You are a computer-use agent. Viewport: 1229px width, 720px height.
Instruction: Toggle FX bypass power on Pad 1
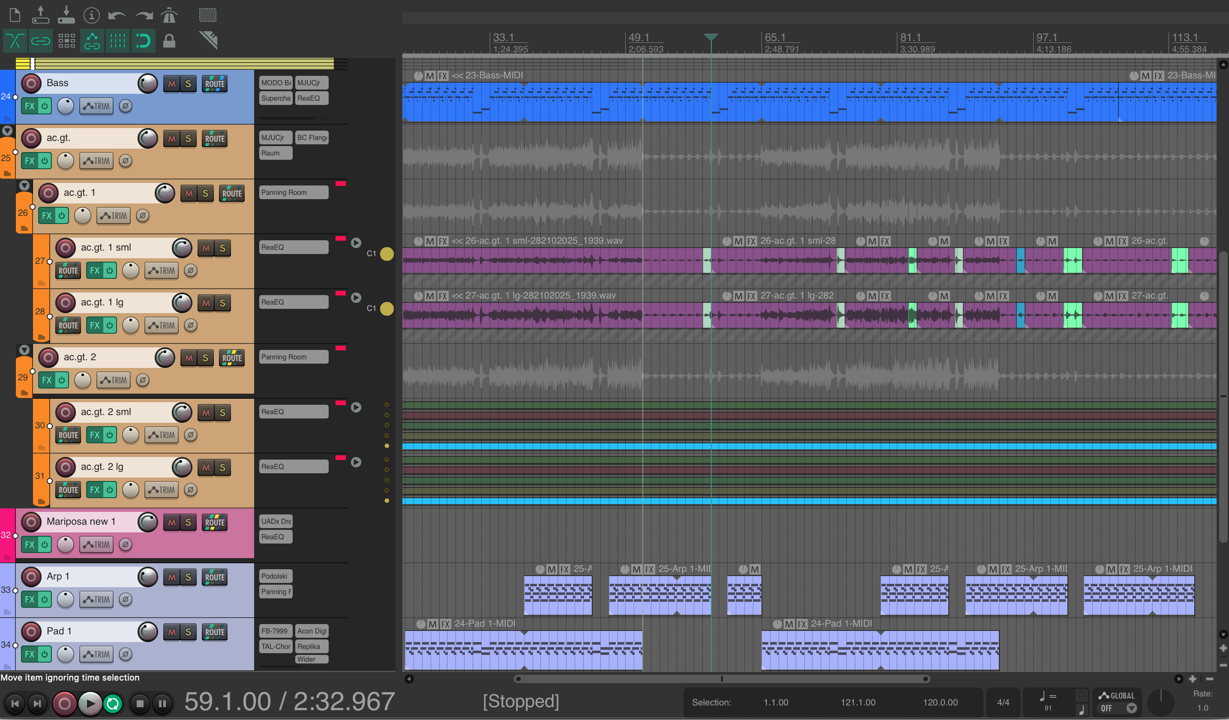(x=45, y=654)
